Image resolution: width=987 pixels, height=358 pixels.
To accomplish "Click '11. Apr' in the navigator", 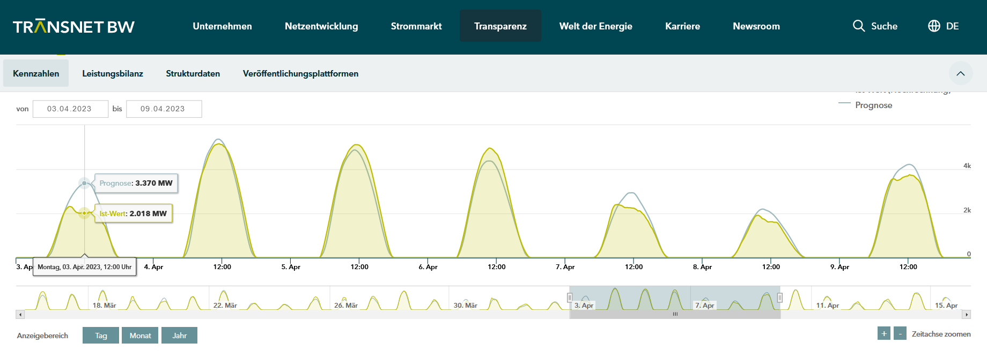I will coord(828,305).
